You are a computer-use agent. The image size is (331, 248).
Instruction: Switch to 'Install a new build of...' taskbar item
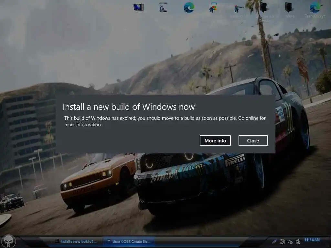tap(76, 242)
